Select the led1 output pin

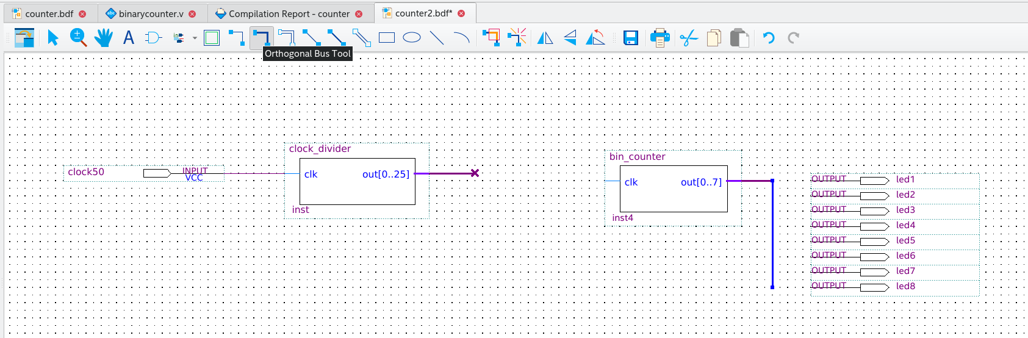894,180
